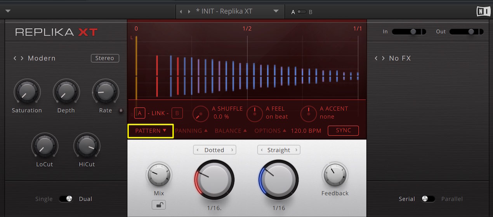Click the SYNC button

tap(343, 130)
